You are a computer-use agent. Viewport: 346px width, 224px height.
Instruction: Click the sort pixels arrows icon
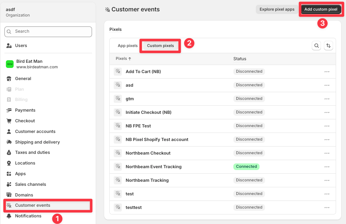pos(328,46)
